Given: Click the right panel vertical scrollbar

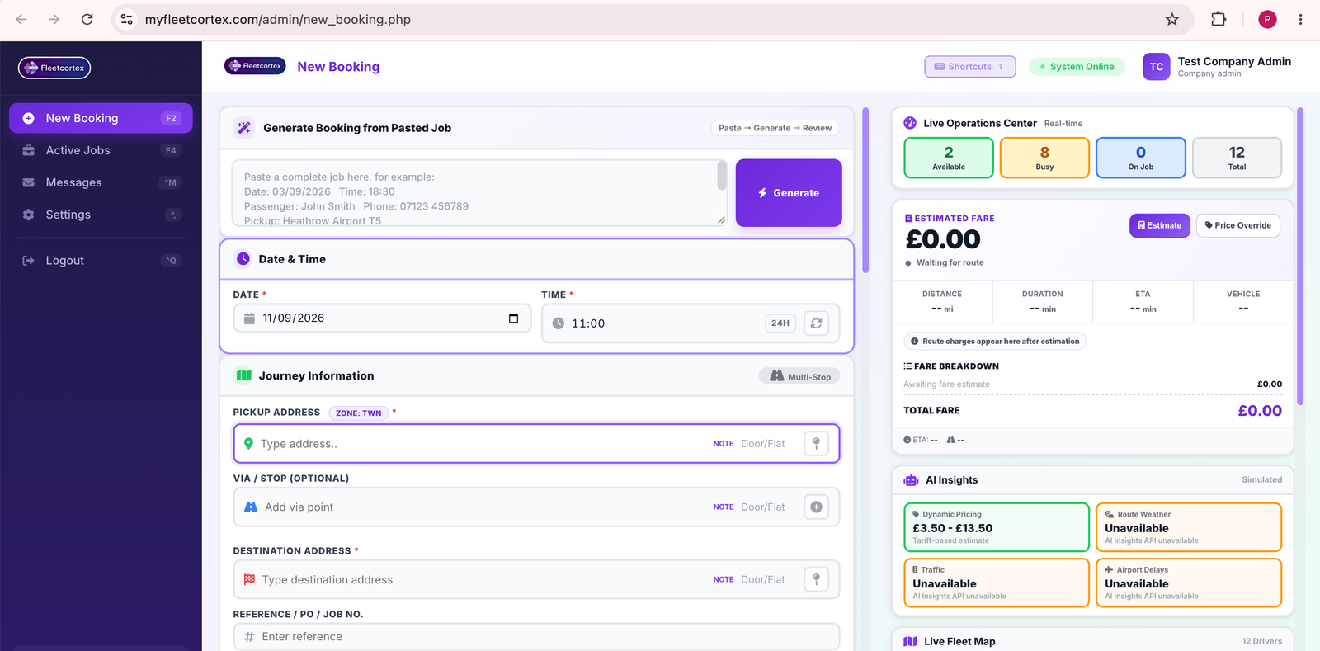Looking at the screenshot, I should click(x=1300, y=256).
